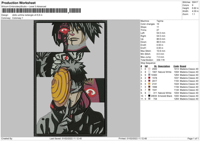Click the brown swatch for code 1158
This screenshot has height=141, width=200.
149,87
